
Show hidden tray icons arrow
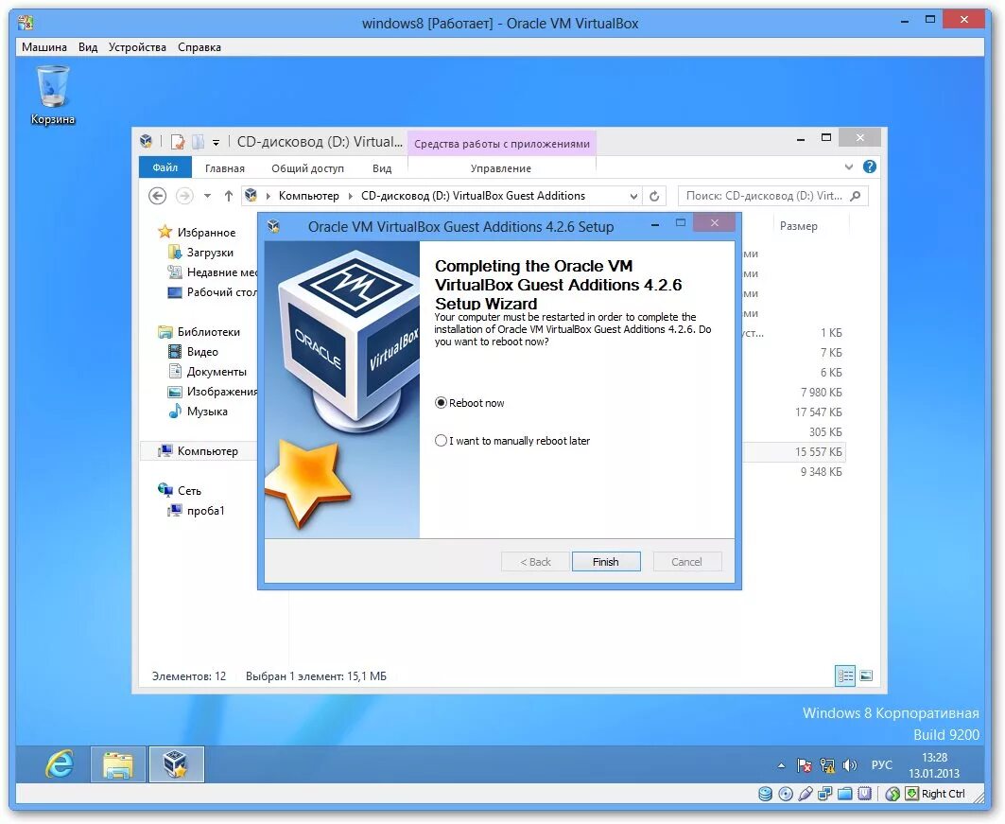point(781,765)
